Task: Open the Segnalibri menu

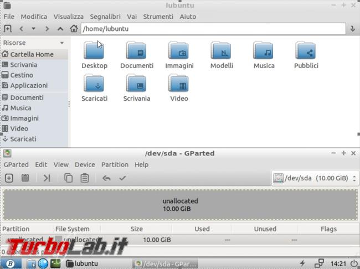Action: 105,17
